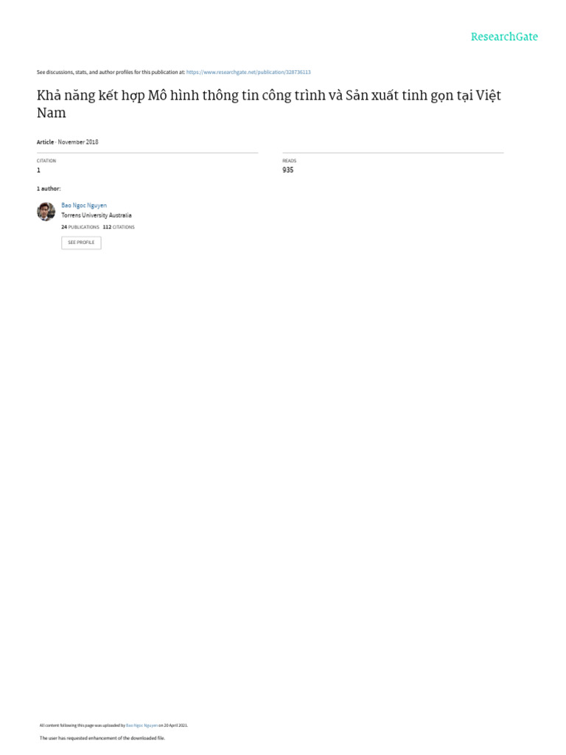Select the Vietnamese publication title text
This screenshot has height=755, width=566.
[268, 103]
